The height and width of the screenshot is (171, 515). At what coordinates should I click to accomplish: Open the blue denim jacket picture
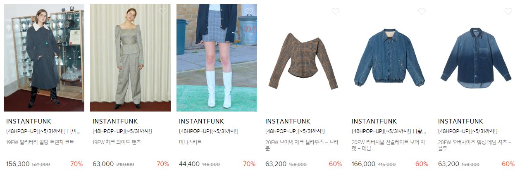coord(389,58)
